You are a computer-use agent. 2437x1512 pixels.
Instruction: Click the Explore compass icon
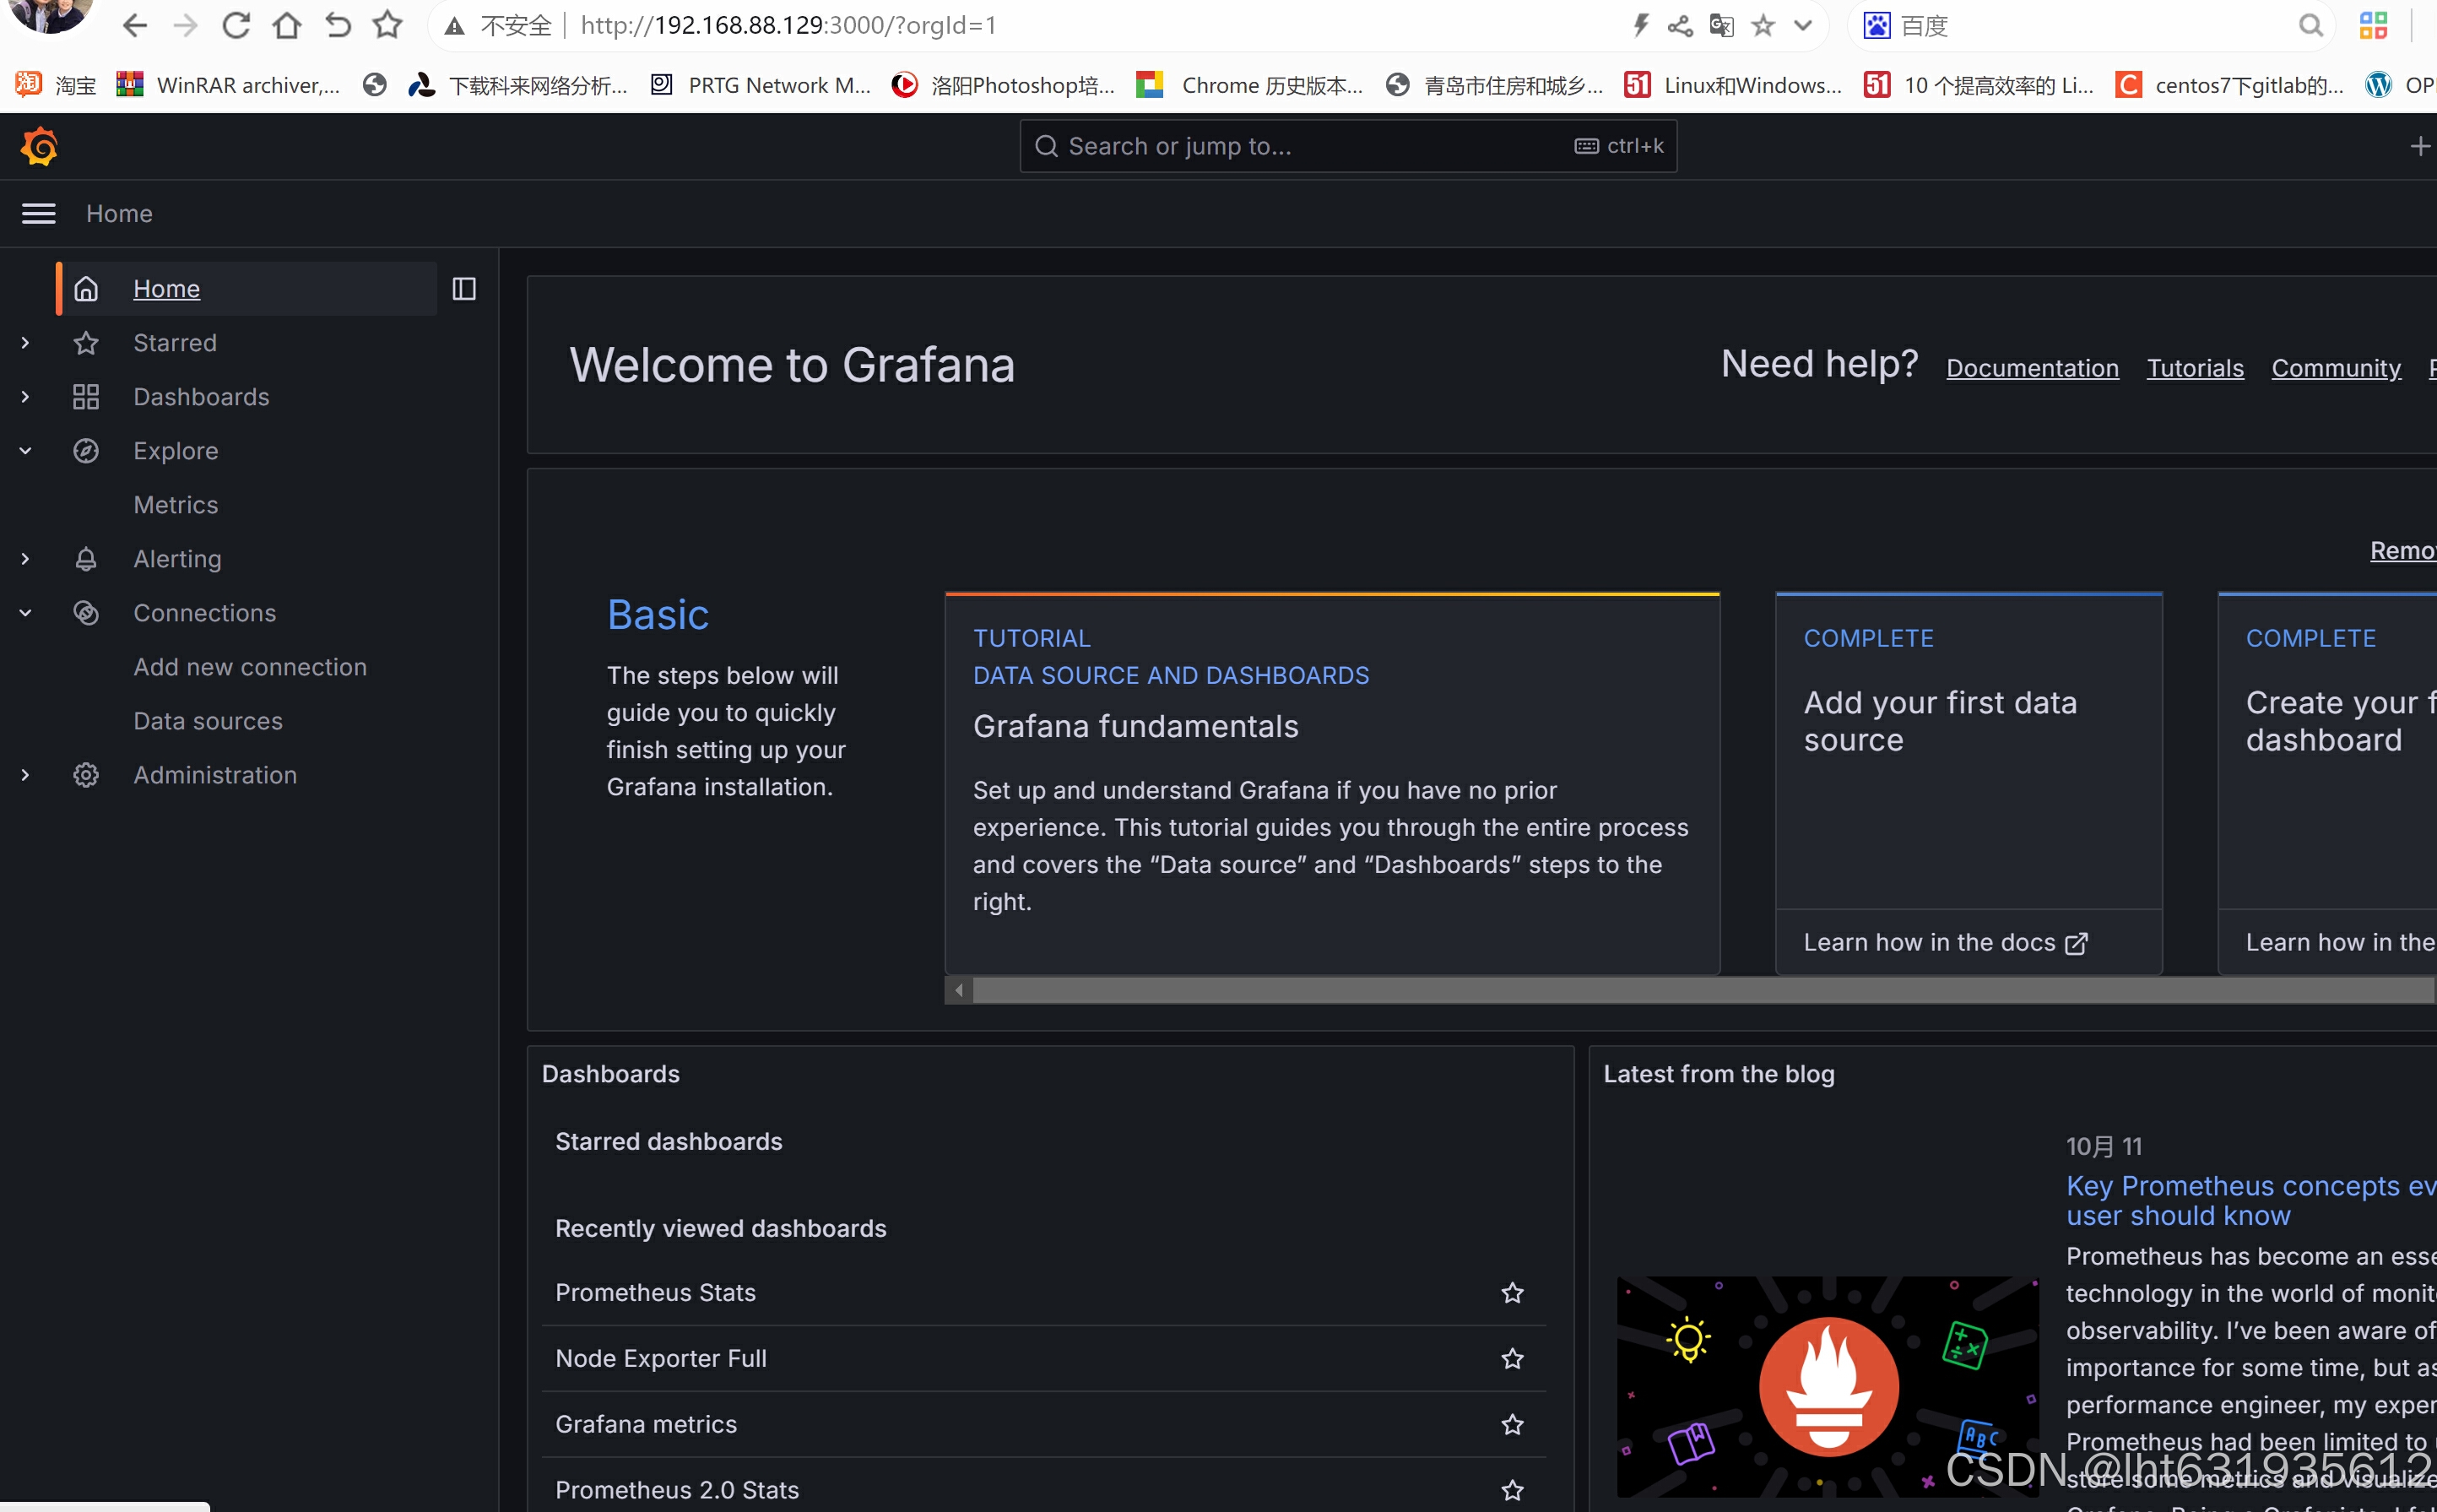86,451
